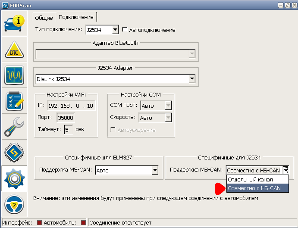
Task: Expand the DiaLink J2534 adapter dropdown
Action: [x=192, y=79]
